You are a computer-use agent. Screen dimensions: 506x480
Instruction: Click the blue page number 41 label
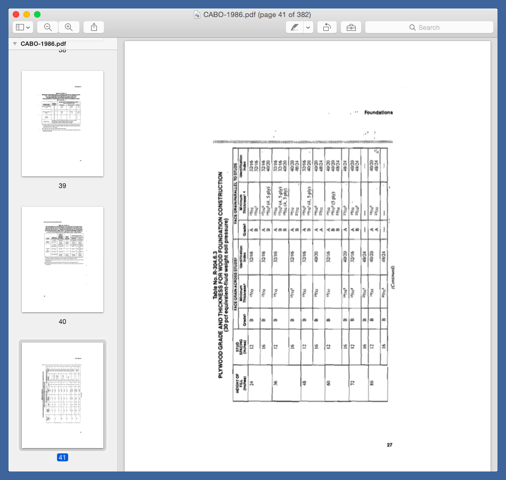(62, 457)
